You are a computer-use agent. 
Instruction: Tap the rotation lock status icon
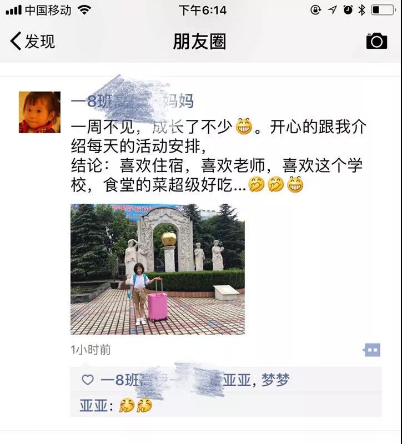(x=315, y=10)
